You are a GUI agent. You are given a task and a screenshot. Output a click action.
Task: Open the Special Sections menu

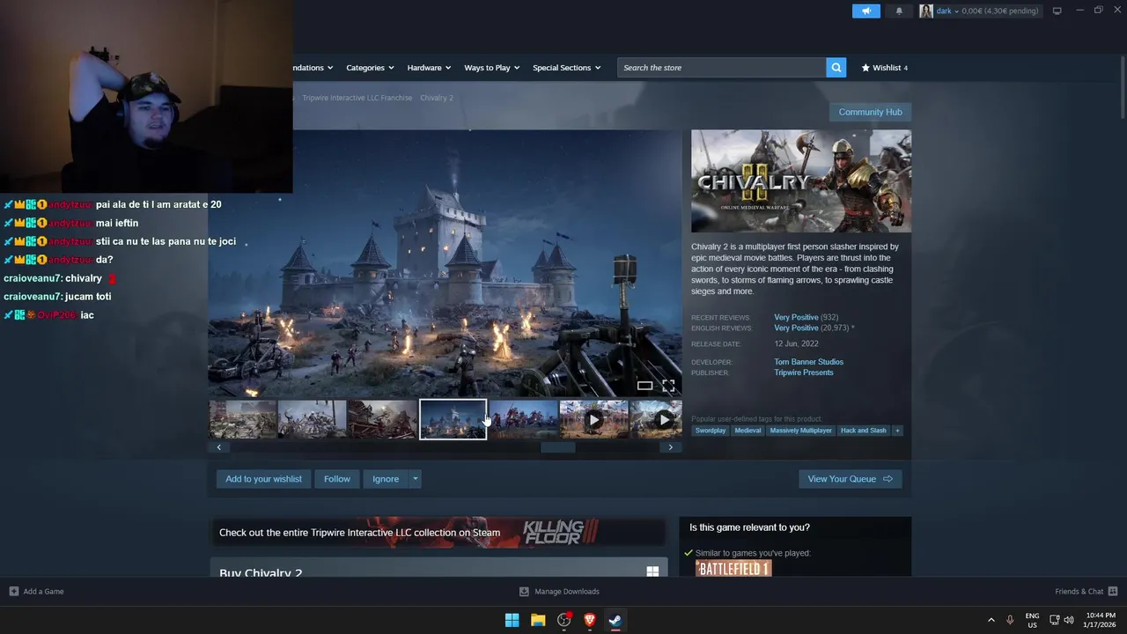(566, 68)
